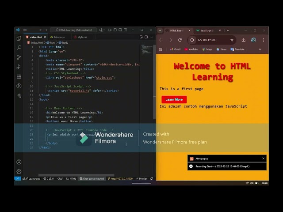Open Maps bookmark

[207, 49]
